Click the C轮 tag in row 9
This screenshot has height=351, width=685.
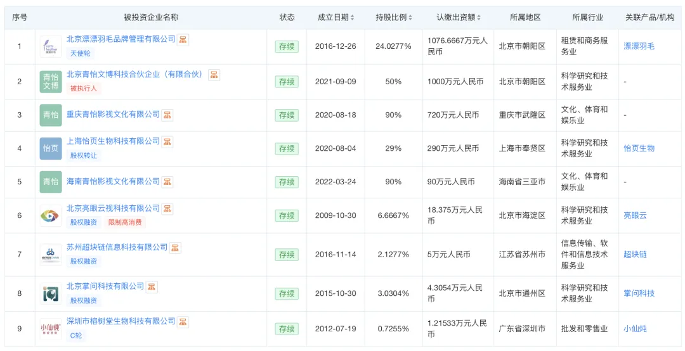coord(76,336)
